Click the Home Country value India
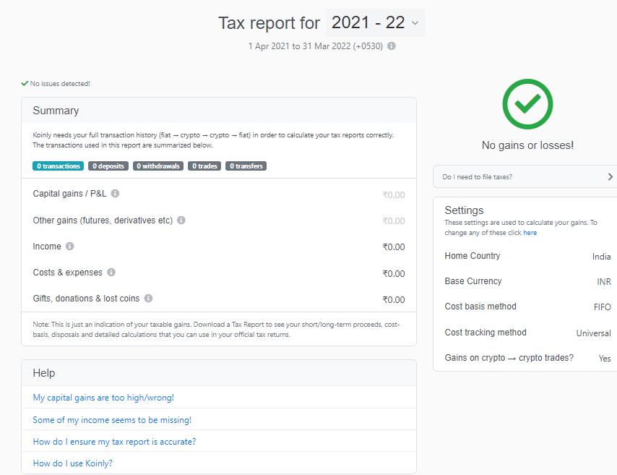 pos(601,257)
